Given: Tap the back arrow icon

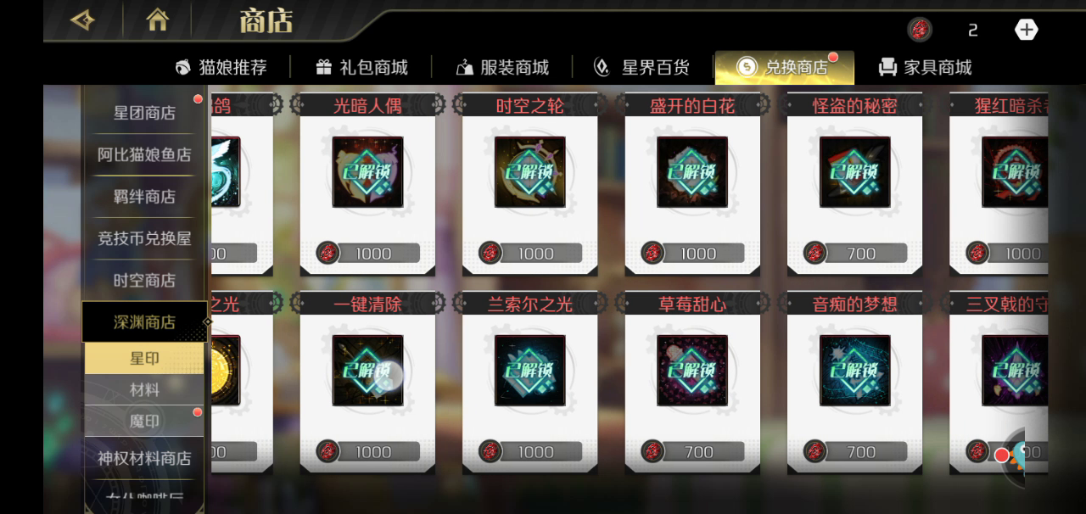Looking at the screenshot, I should pyautogui.click(x=82, y=20).
